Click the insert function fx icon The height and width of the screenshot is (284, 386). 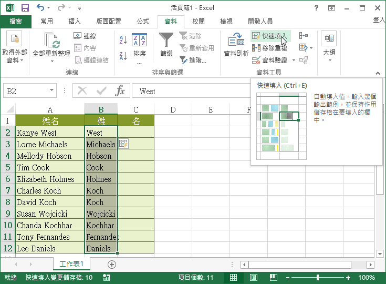pos(120,90)
